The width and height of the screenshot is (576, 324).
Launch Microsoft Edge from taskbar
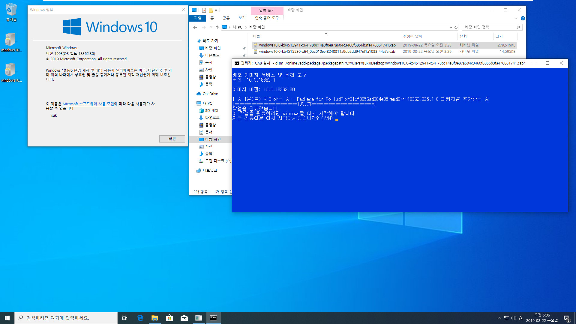tap(140, 318)
